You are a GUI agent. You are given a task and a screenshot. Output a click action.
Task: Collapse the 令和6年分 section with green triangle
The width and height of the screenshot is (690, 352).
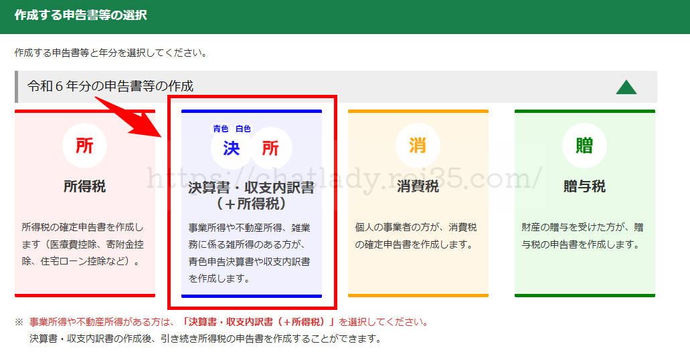(626, 87)
